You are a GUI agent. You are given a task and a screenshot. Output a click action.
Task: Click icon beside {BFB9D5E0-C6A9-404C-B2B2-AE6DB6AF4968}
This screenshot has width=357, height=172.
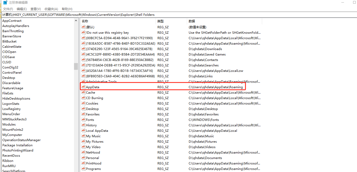click(x=83, y=76)
